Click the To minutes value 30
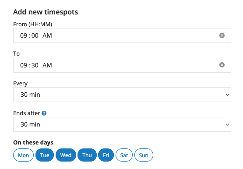Viewport: 243px width, 169px height. coord(35,65)
